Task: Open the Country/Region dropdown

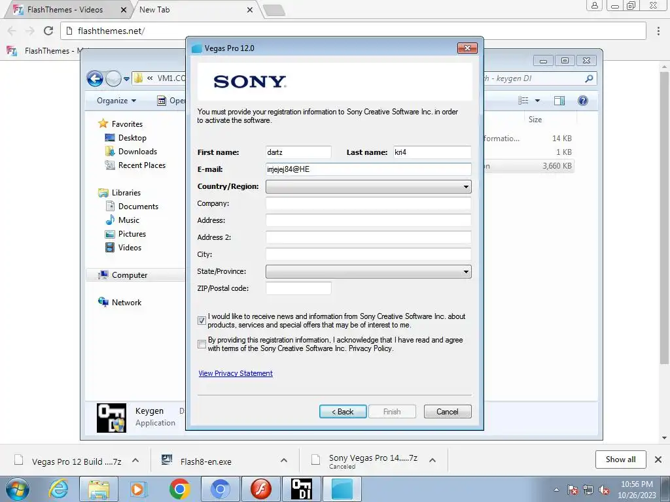Action: pos(368,186)
